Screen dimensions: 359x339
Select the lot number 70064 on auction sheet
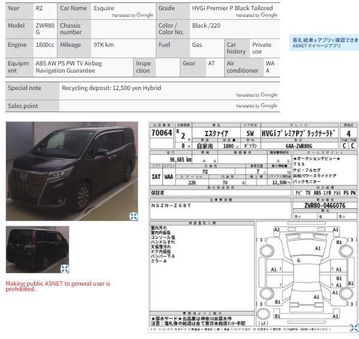coord(162,133)
